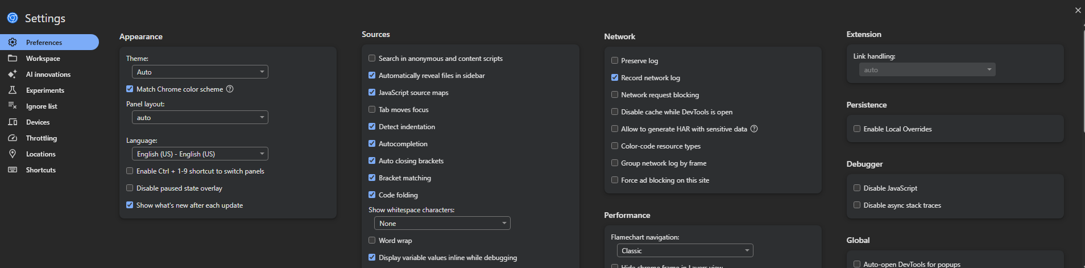The width and height of the screenshot is (1085, 268).
Task: Enable Color-code resource types
Action: click(615, 146)
